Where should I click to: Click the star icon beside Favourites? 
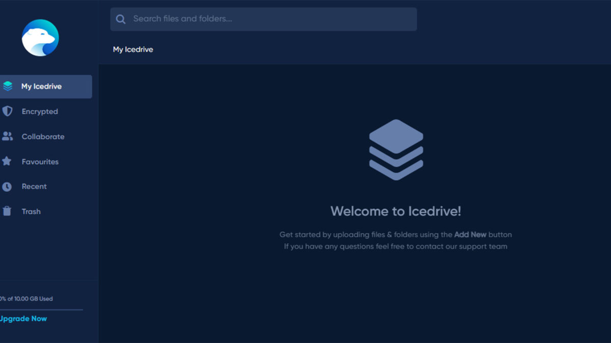point(7,161)
